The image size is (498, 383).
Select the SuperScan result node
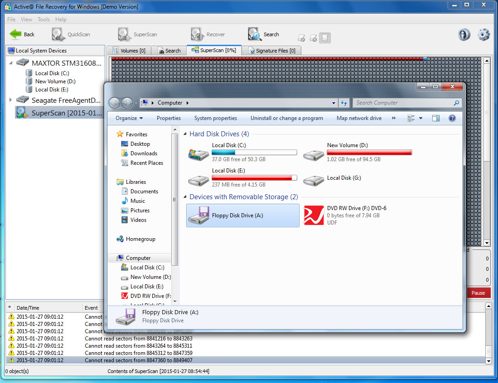[x=60, y=113]
